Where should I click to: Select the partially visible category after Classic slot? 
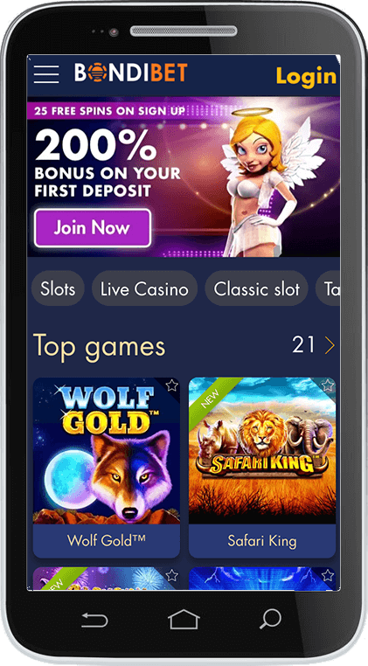pos(328,288)
